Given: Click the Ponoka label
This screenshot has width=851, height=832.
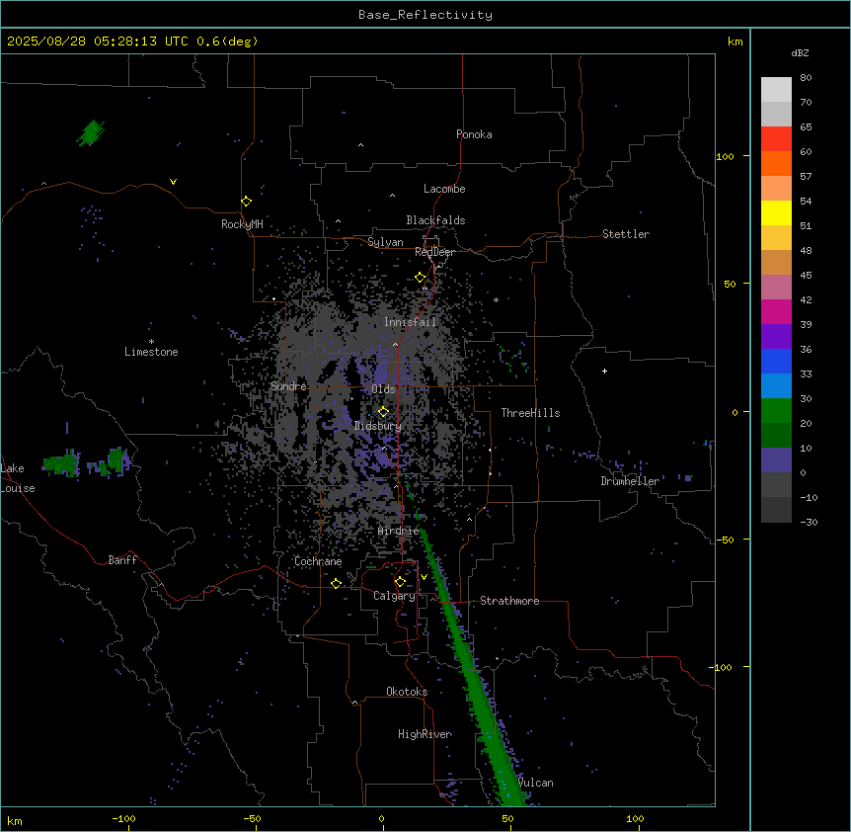Looking at the screenshot, I should (x=474, y=134).
